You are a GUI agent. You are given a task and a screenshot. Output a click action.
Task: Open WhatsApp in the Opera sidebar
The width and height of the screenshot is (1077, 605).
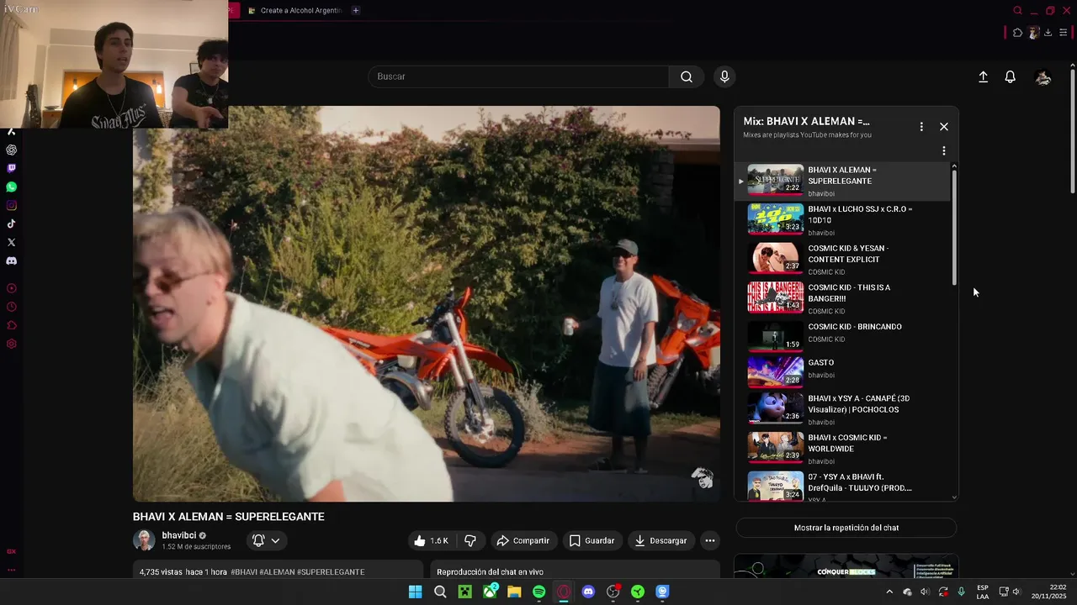coord(11,187)
